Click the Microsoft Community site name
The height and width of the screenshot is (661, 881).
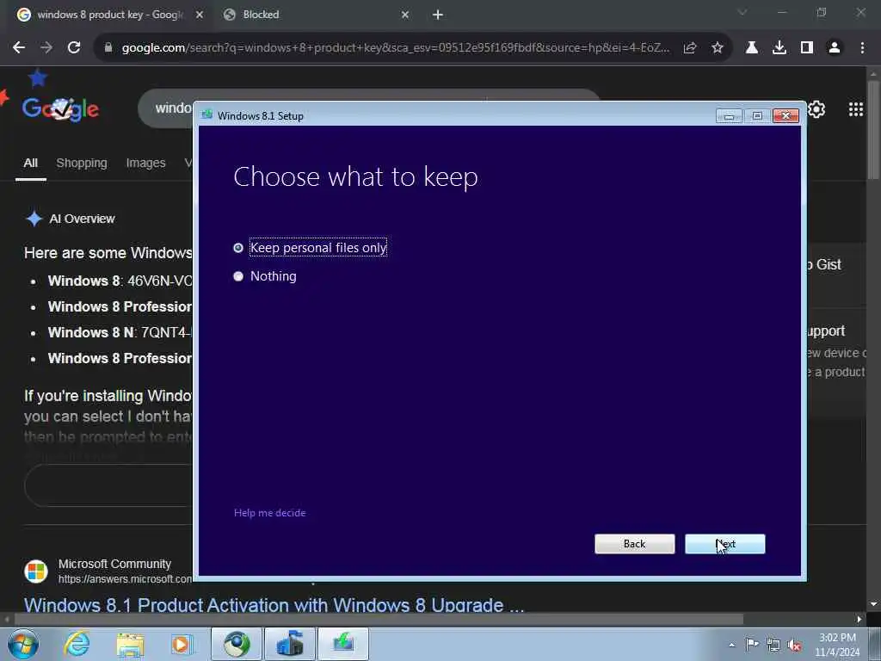click(114, 564)
